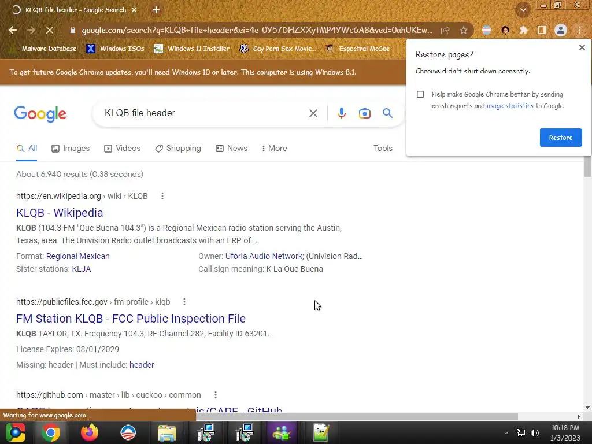The height and width of the screenshot is (444, 592).
Task: Close the KLQB file header tab
Action: pyautogui.click(x=134, y=10)
